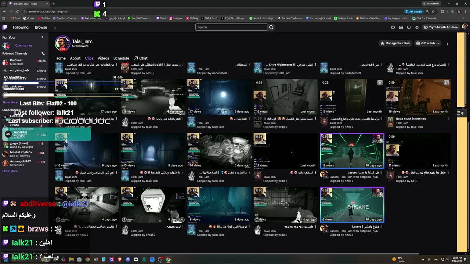Open the Gift a Sub dropdown
470x264 pixels.
point(427,43)
